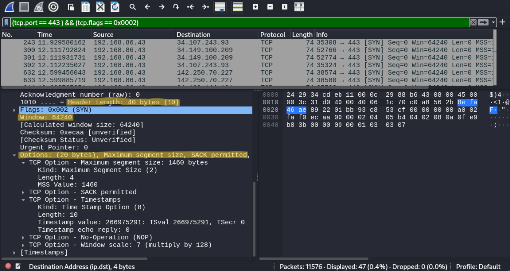
Task: Restart the current capture
Action: [x=38, y=7]
